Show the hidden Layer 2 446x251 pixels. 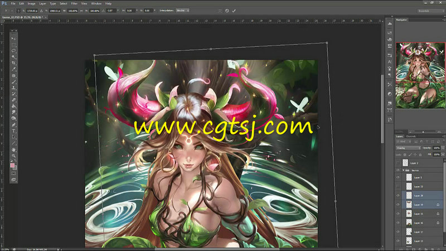[398, 163]
